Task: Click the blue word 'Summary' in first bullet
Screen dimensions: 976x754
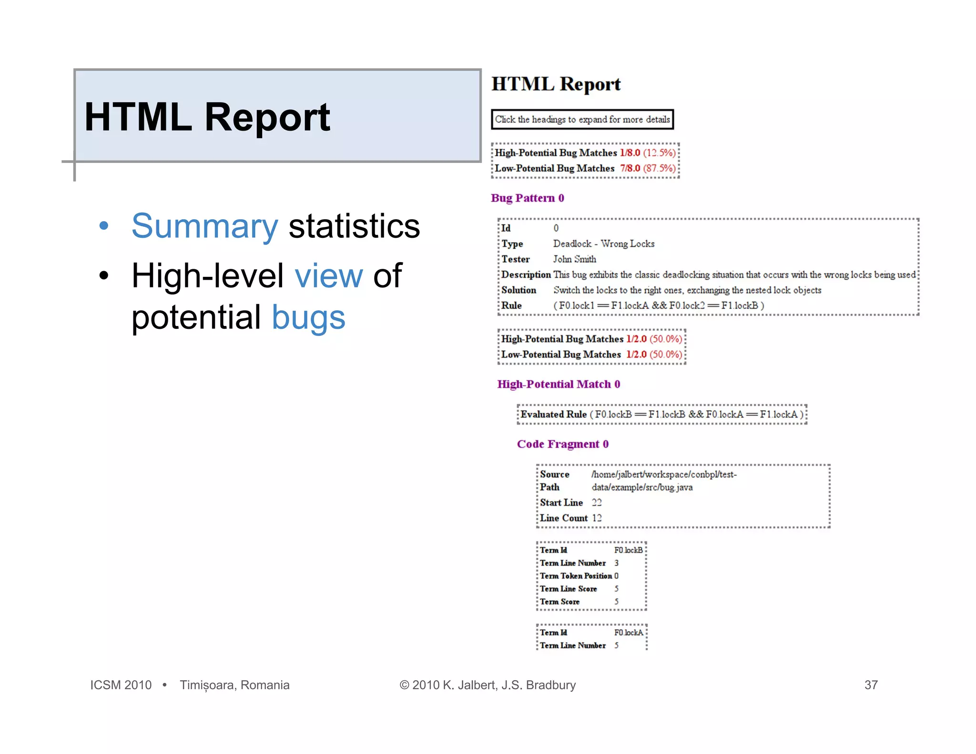Action: (205, 226)
